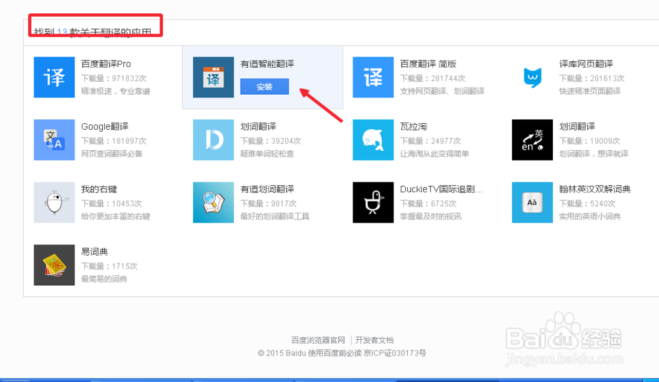
Task: Click the 译库网页翻译 title
Action: 587,64
